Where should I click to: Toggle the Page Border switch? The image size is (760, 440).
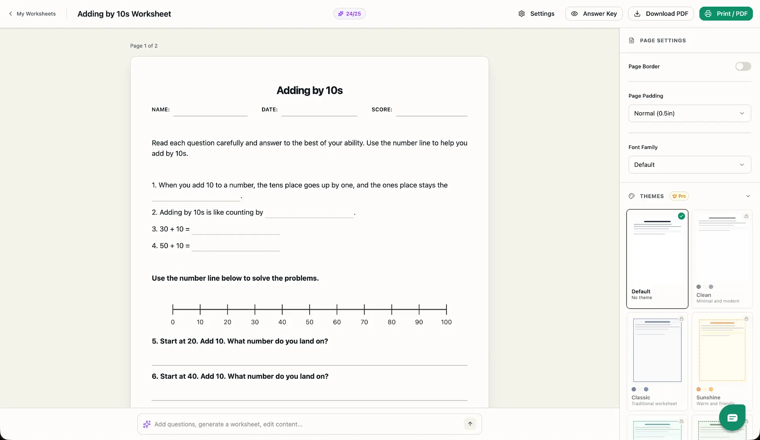(743, 66)
